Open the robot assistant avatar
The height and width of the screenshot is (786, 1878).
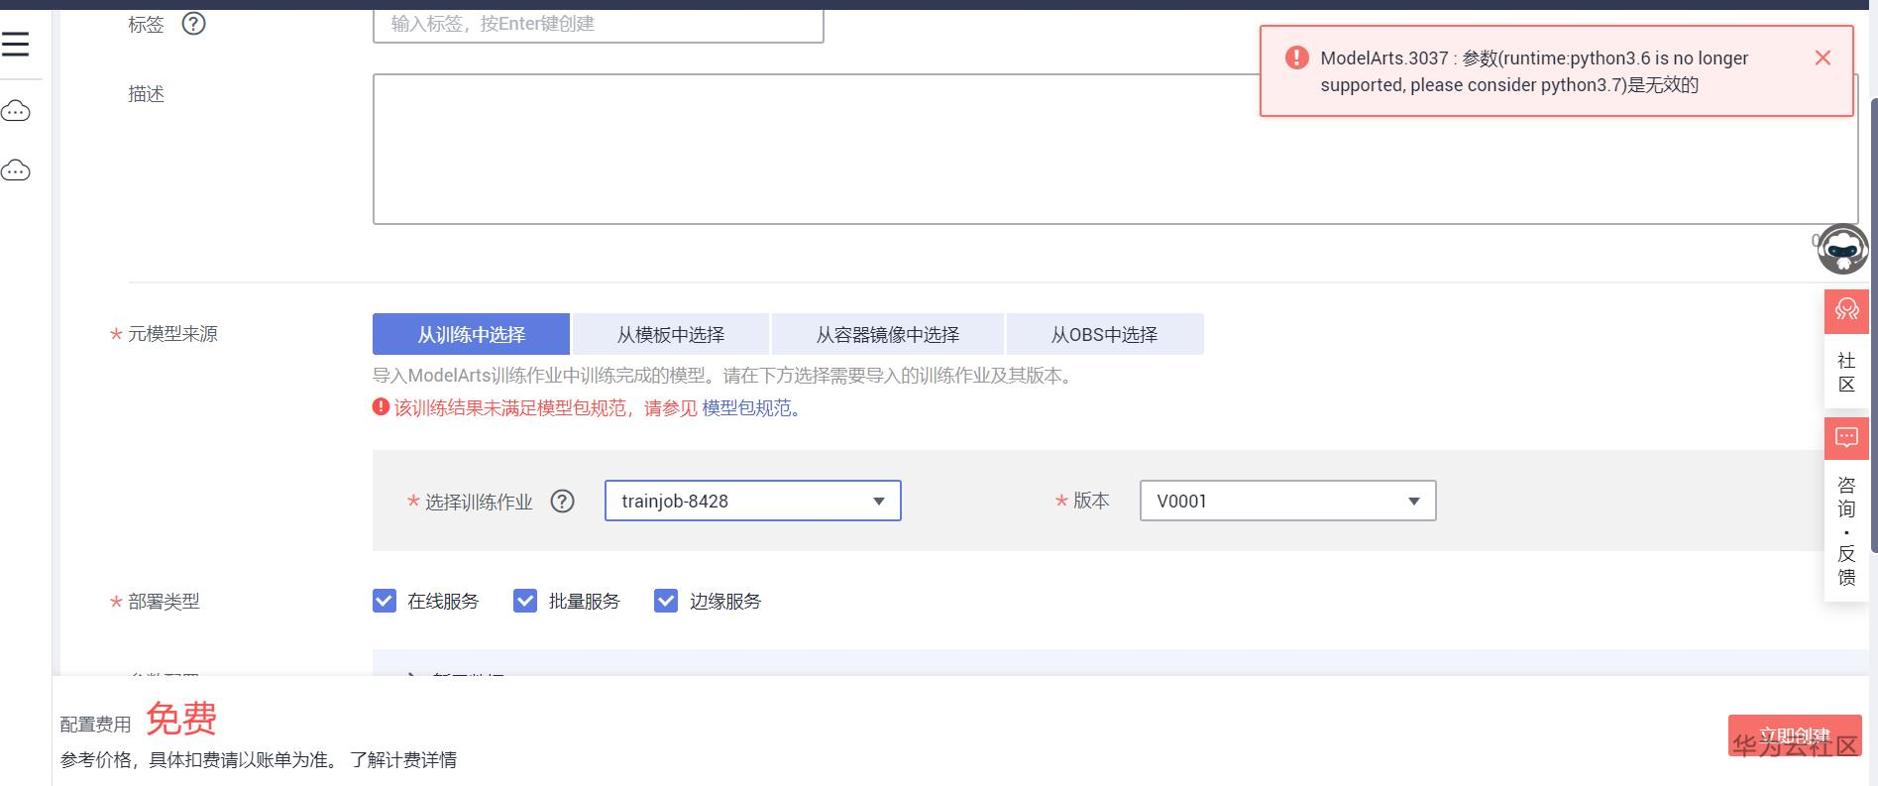[1842, 249]
